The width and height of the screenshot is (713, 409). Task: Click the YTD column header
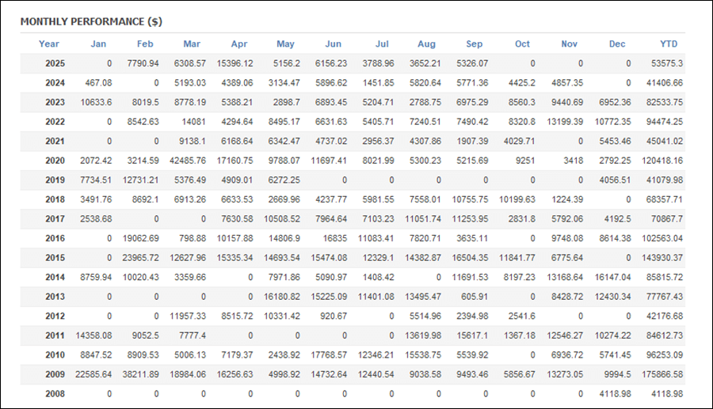(x=669, y=44)
